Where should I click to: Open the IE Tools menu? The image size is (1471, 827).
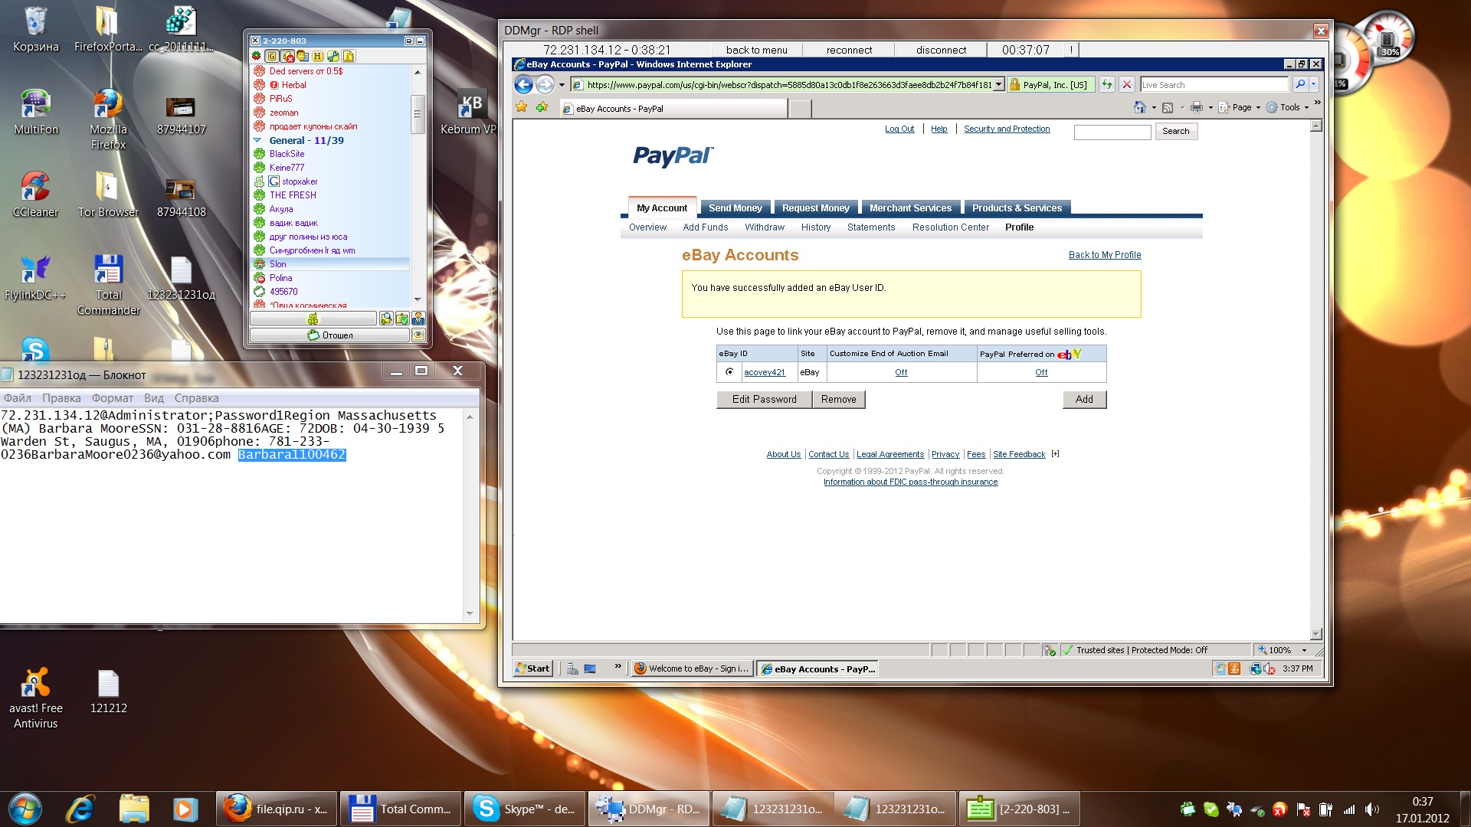click(x=1288, y=107)
